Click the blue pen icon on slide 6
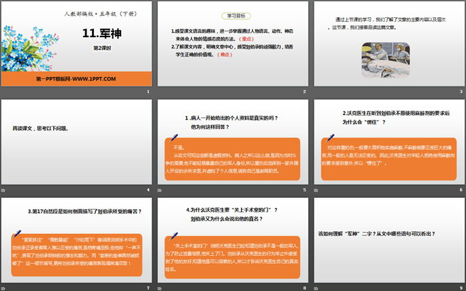Screen dimensions: 466x291 (x=330, y=138)
